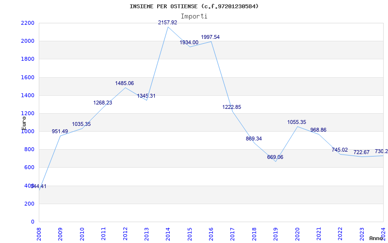
Task: Select the 1997.54 data label
Action: tap(210, 37)
